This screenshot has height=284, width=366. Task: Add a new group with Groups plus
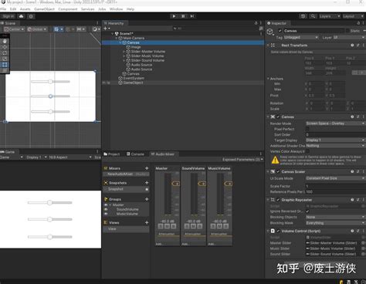click(147, 199)
